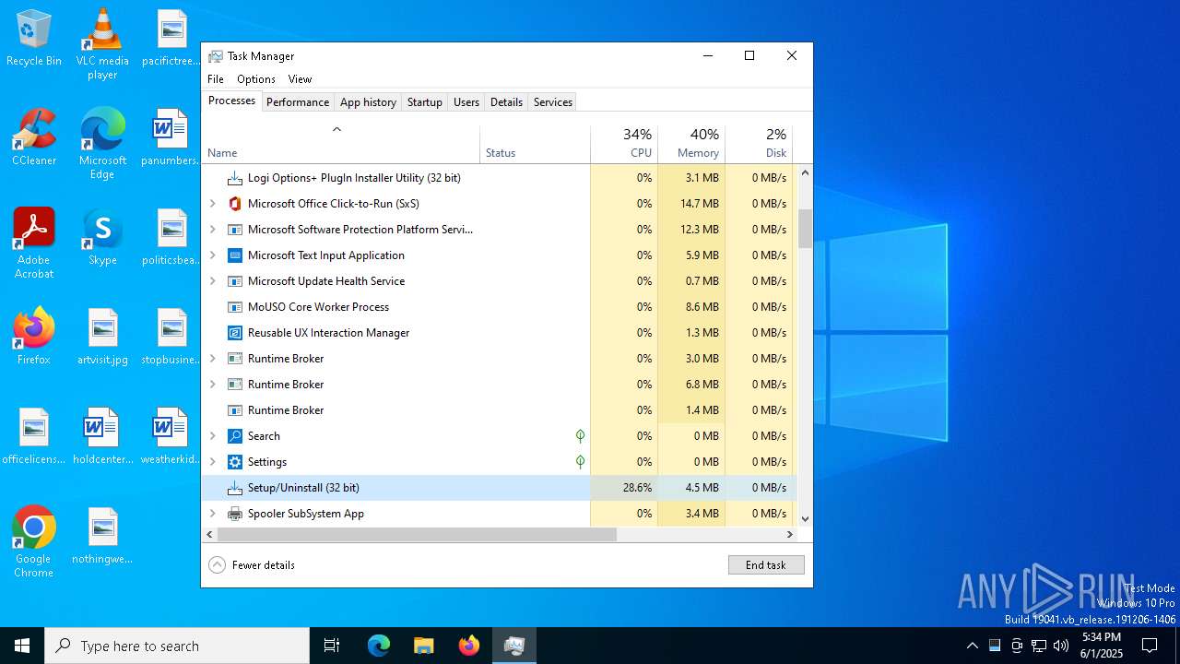Switch to the Startup tab
1180x664 pixels.
[425, 102]
